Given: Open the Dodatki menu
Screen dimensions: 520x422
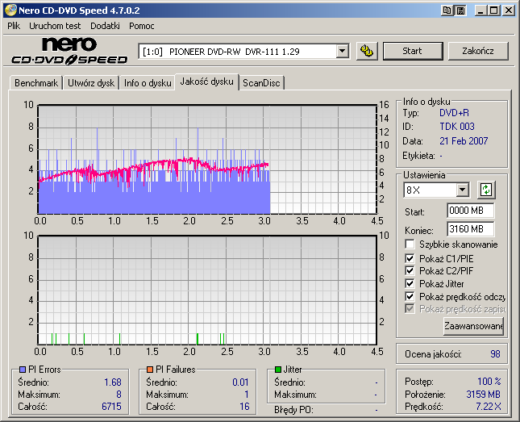Looking at the screenshot, I should tap(105, 26).
